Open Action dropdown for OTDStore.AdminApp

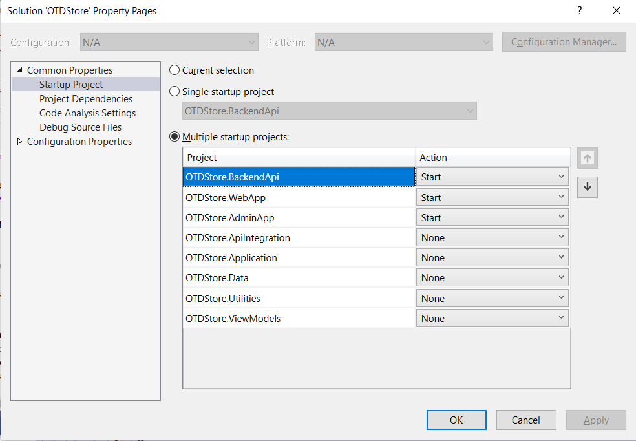click(x=492, y=218)
